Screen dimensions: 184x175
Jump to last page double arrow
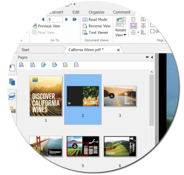point(75,20)
